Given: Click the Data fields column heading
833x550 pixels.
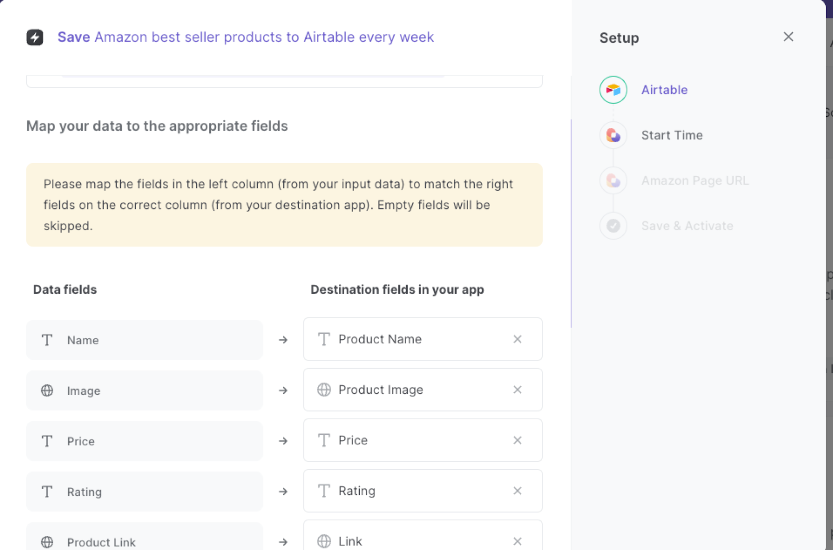Looking at the screenshot, I should coord(65,290).
